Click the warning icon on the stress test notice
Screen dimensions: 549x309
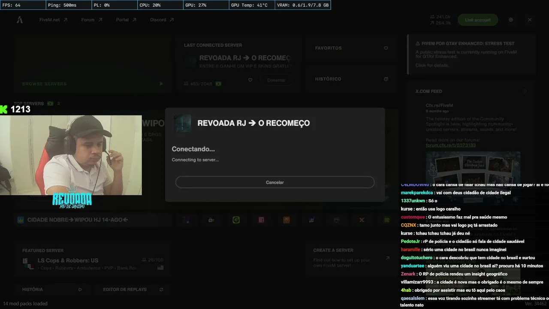(418, 43)
